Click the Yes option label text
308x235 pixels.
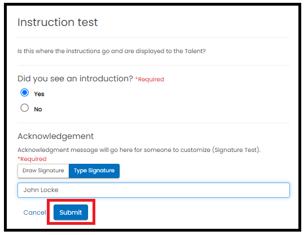[x=39, y=94]
